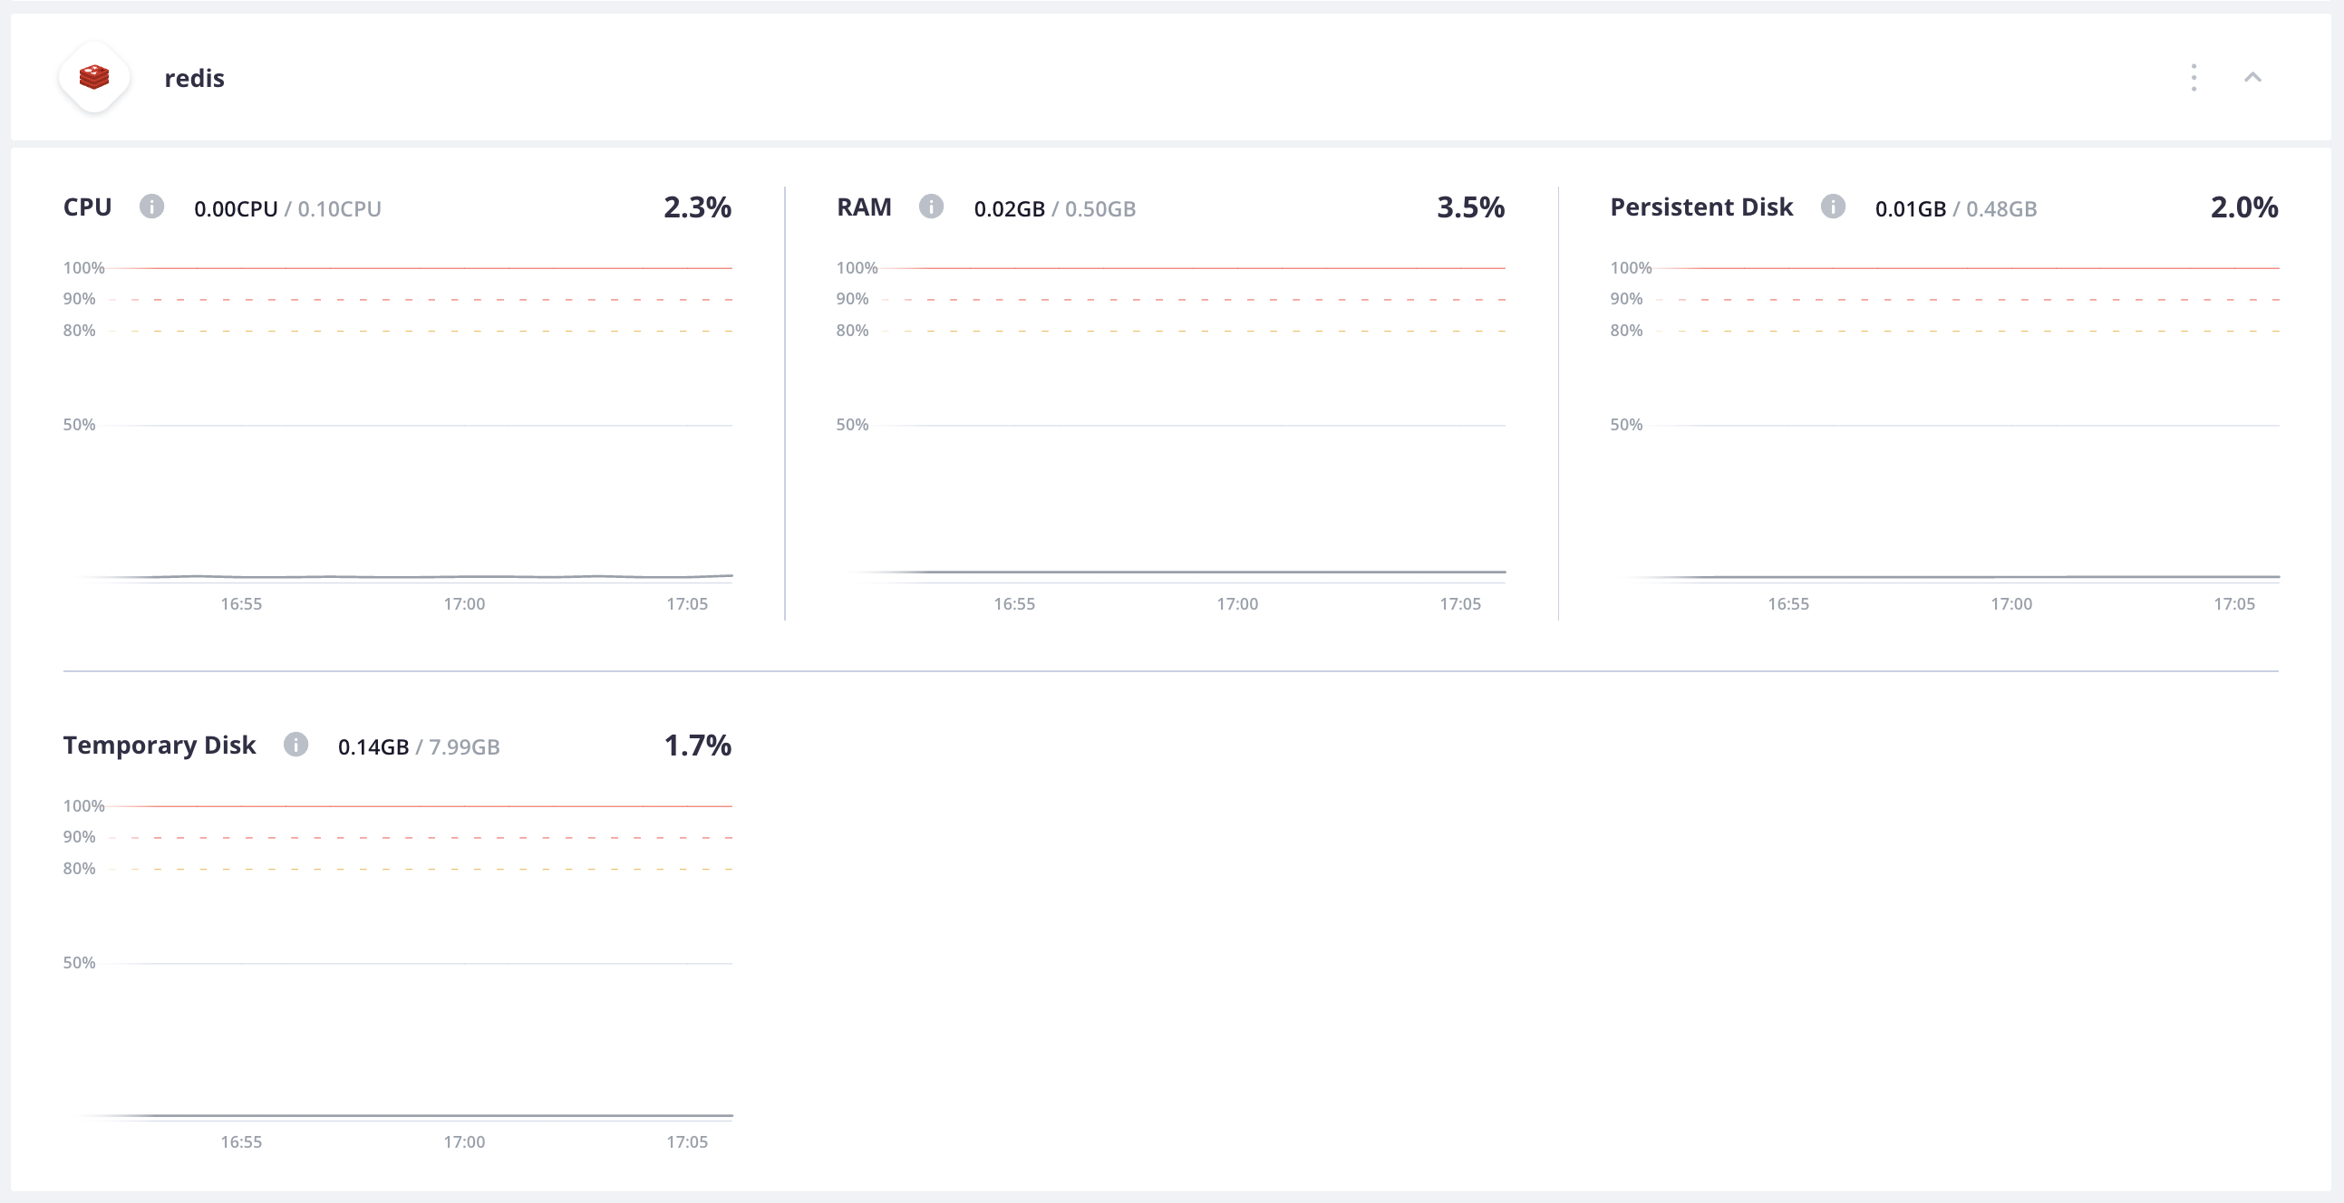Toggle the panel collapse chevron
Screen dimensions: 2344x1203
click(x=2254, y=77)
